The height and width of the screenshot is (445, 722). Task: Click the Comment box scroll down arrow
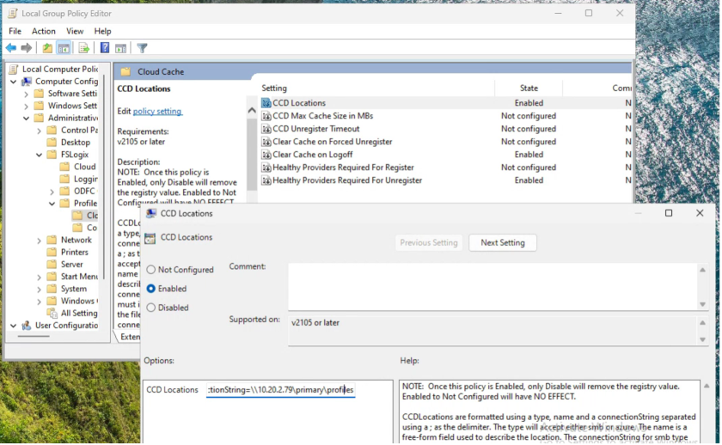(x=703, y=304)
